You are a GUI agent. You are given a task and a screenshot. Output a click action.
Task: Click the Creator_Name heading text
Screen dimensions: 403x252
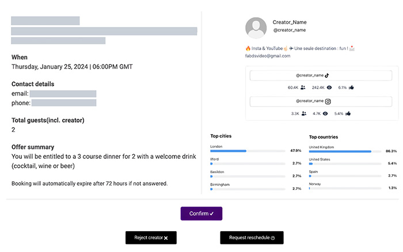(x=290, y=22)
